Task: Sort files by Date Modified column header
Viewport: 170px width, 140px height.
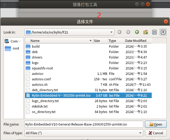Action: point(138,41)
